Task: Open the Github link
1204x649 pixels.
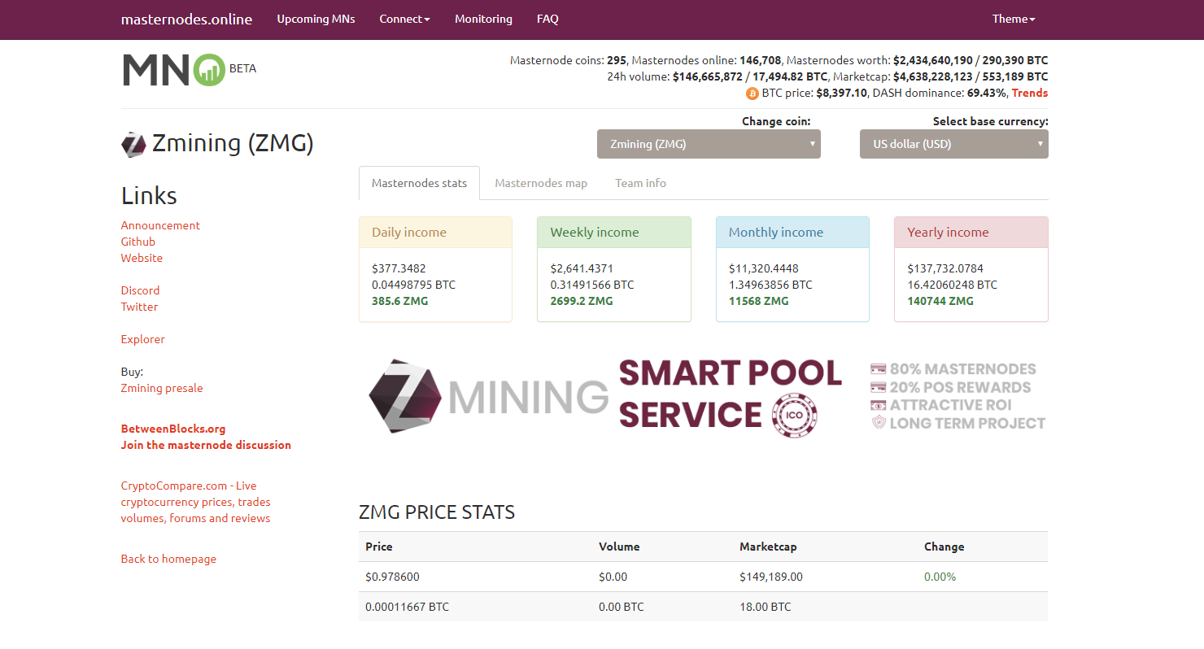Action: pos(138,242)
